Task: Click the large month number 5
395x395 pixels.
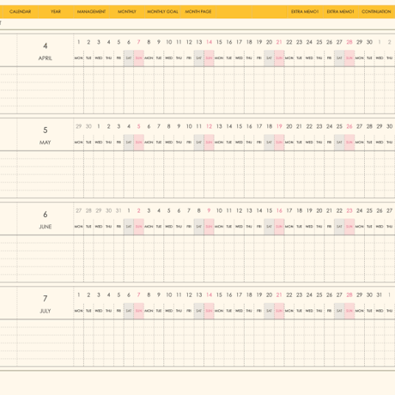Action: pos(46,131)
